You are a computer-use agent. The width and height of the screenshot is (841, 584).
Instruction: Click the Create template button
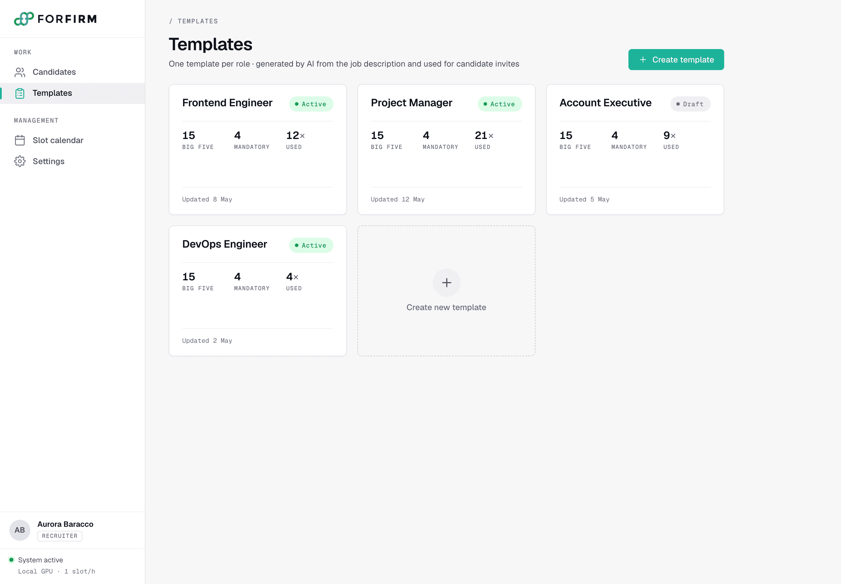click(x=676, y=60)
